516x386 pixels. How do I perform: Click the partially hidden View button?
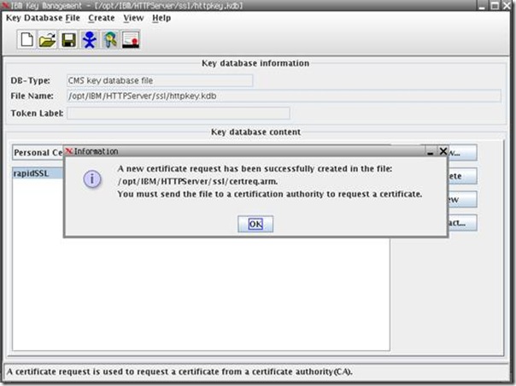462,200
